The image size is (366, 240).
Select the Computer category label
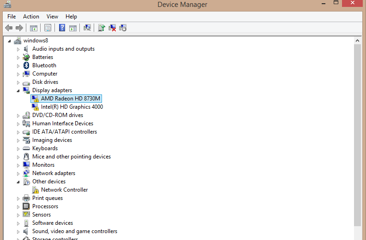45,74
